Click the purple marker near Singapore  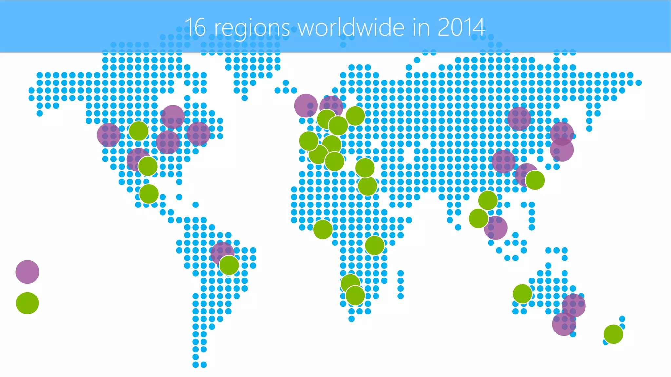pos(495,228)
